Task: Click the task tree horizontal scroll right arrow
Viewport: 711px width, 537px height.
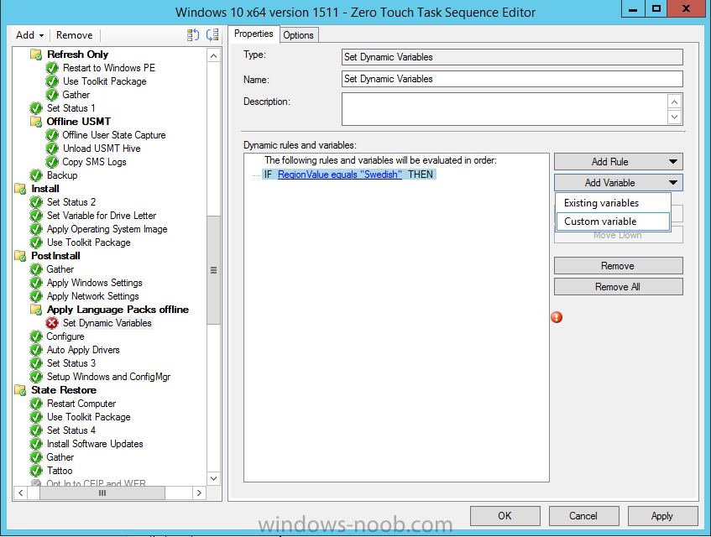Action: pos(199,493)
